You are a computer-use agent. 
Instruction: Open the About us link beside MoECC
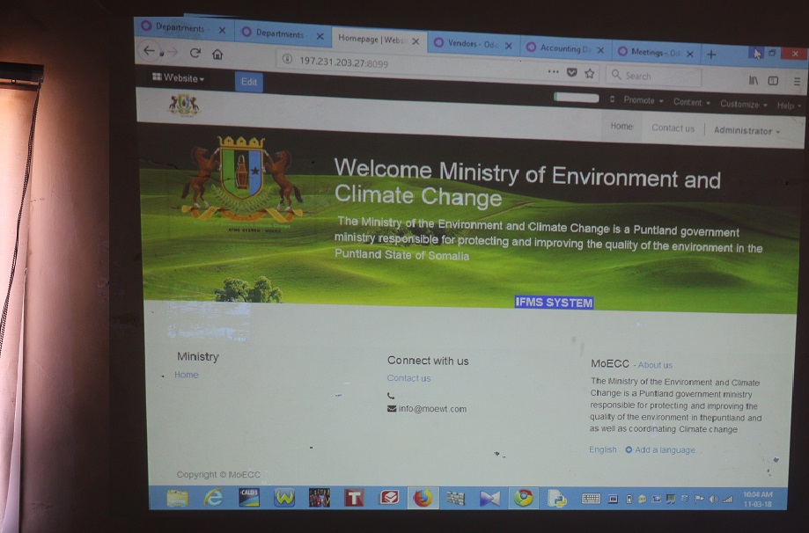(655, 365)
